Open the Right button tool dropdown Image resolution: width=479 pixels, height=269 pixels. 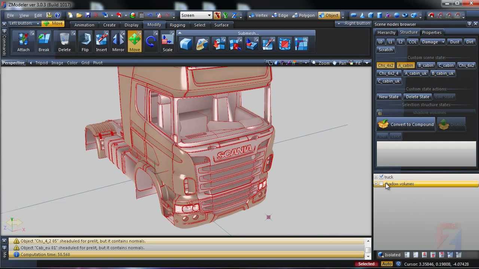pyautogui.click(x=339, y=24)
